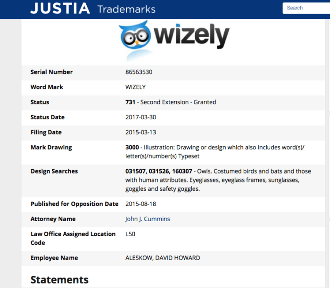Click the JUSTIA logo in header
This screenshot has width=330, height=288.
60,8
